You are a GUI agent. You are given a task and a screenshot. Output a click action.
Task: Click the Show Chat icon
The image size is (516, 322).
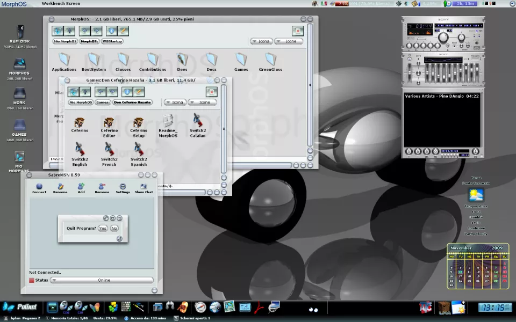(x=144, y=186)
